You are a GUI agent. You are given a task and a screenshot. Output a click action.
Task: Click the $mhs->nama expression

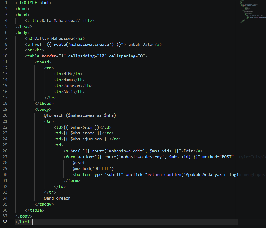point(83,133)
